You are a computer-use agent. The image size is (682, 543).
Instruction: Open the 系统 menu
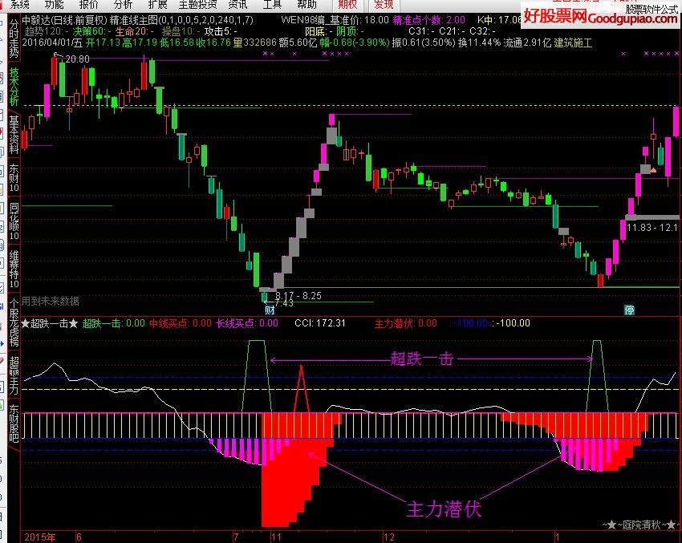(20, 4)
